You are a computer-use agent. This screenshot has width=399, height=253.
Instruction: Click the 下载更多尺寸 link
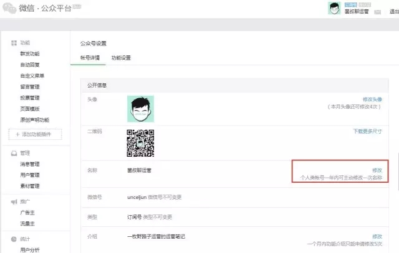coord(367,131)
